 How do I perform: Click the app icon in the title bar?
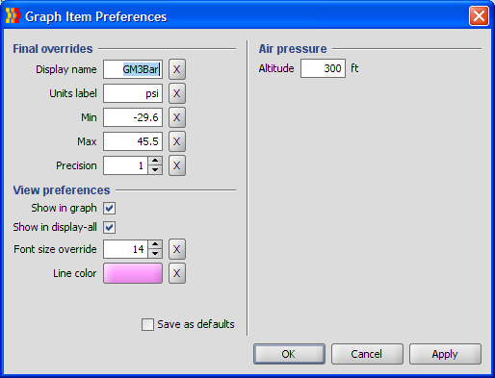(13, 16)
